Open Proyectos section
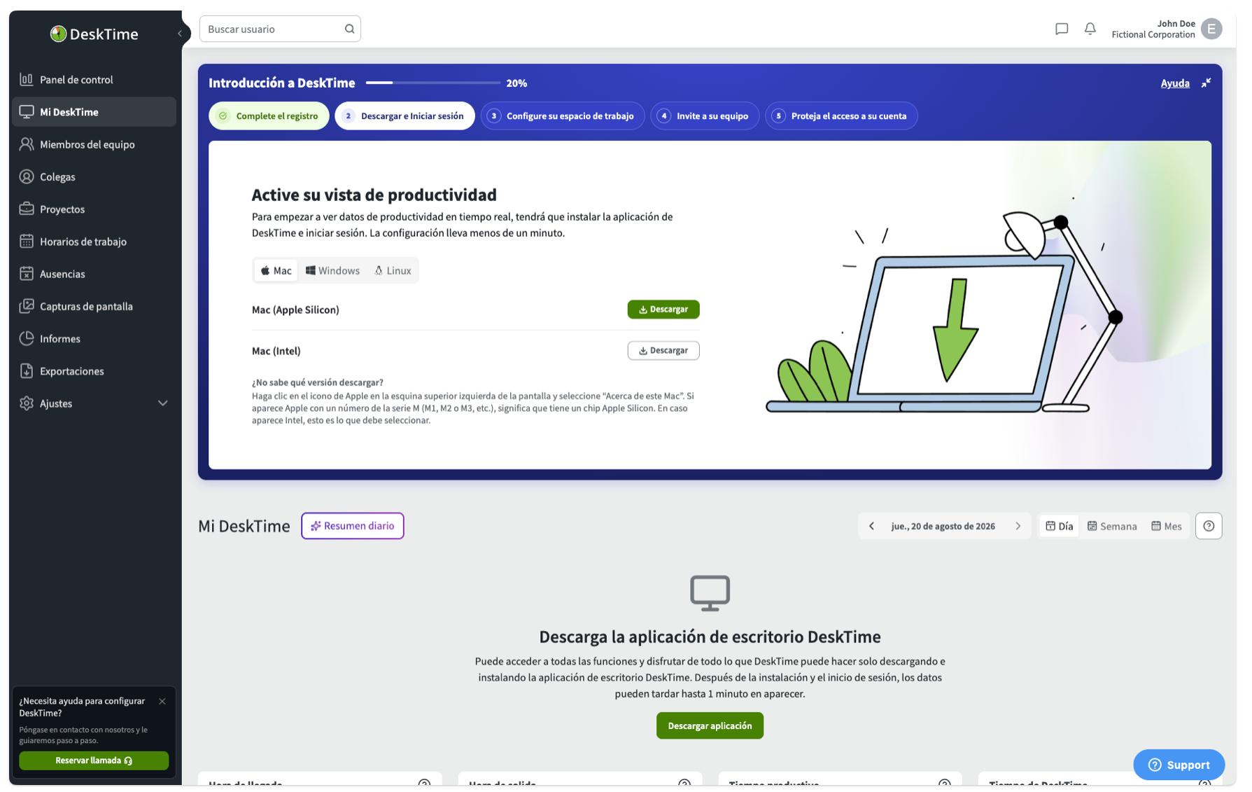This screenshot has height=792, width=1252. tap(94, 209)
